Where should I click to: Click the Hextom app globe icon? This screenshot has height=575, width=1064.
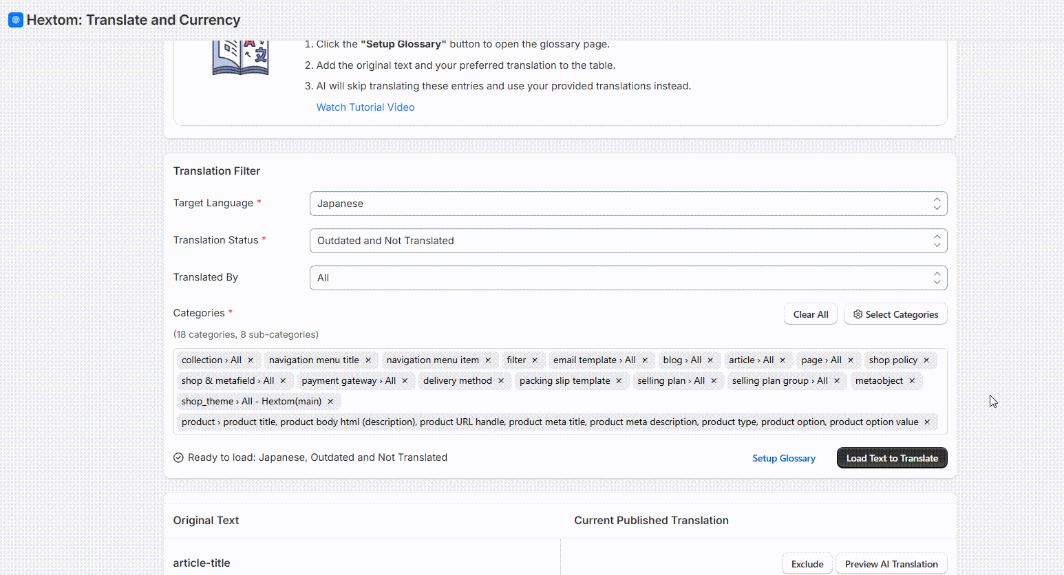click(x=16, y=20)
